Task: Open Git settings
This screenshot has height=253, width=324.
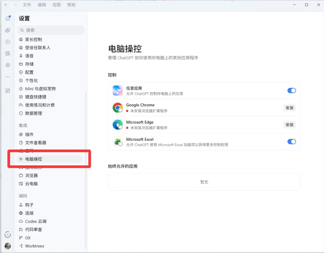Action: pos(49,238)
